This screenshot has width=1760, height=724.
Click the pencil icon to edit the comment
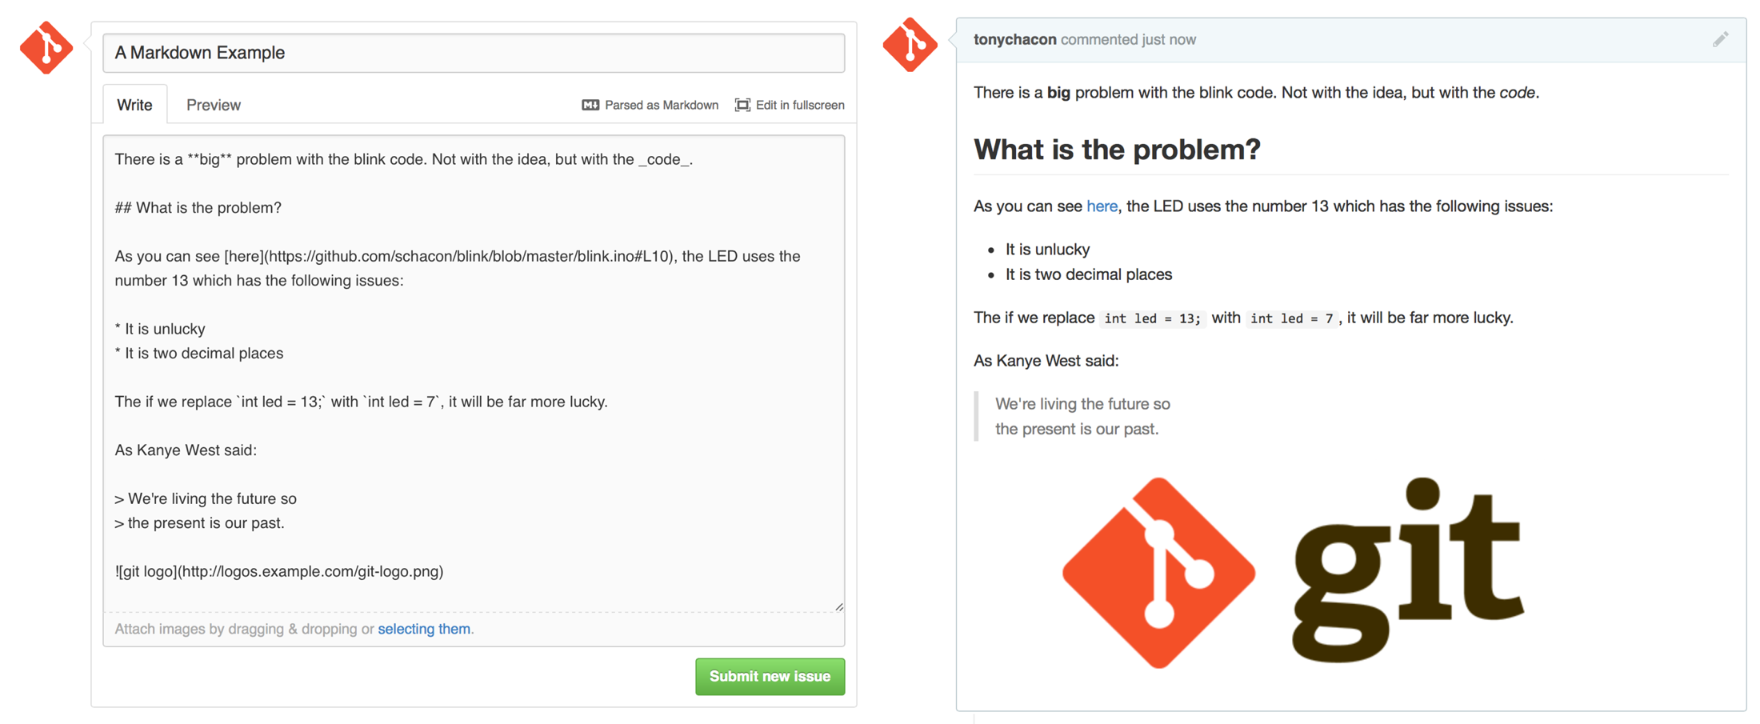pos(1720,39)
